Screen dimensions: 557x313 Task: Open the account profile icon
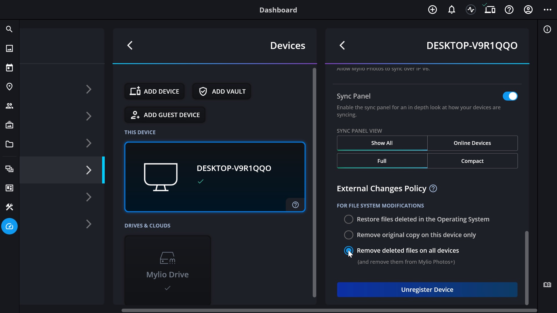[528, 10]
